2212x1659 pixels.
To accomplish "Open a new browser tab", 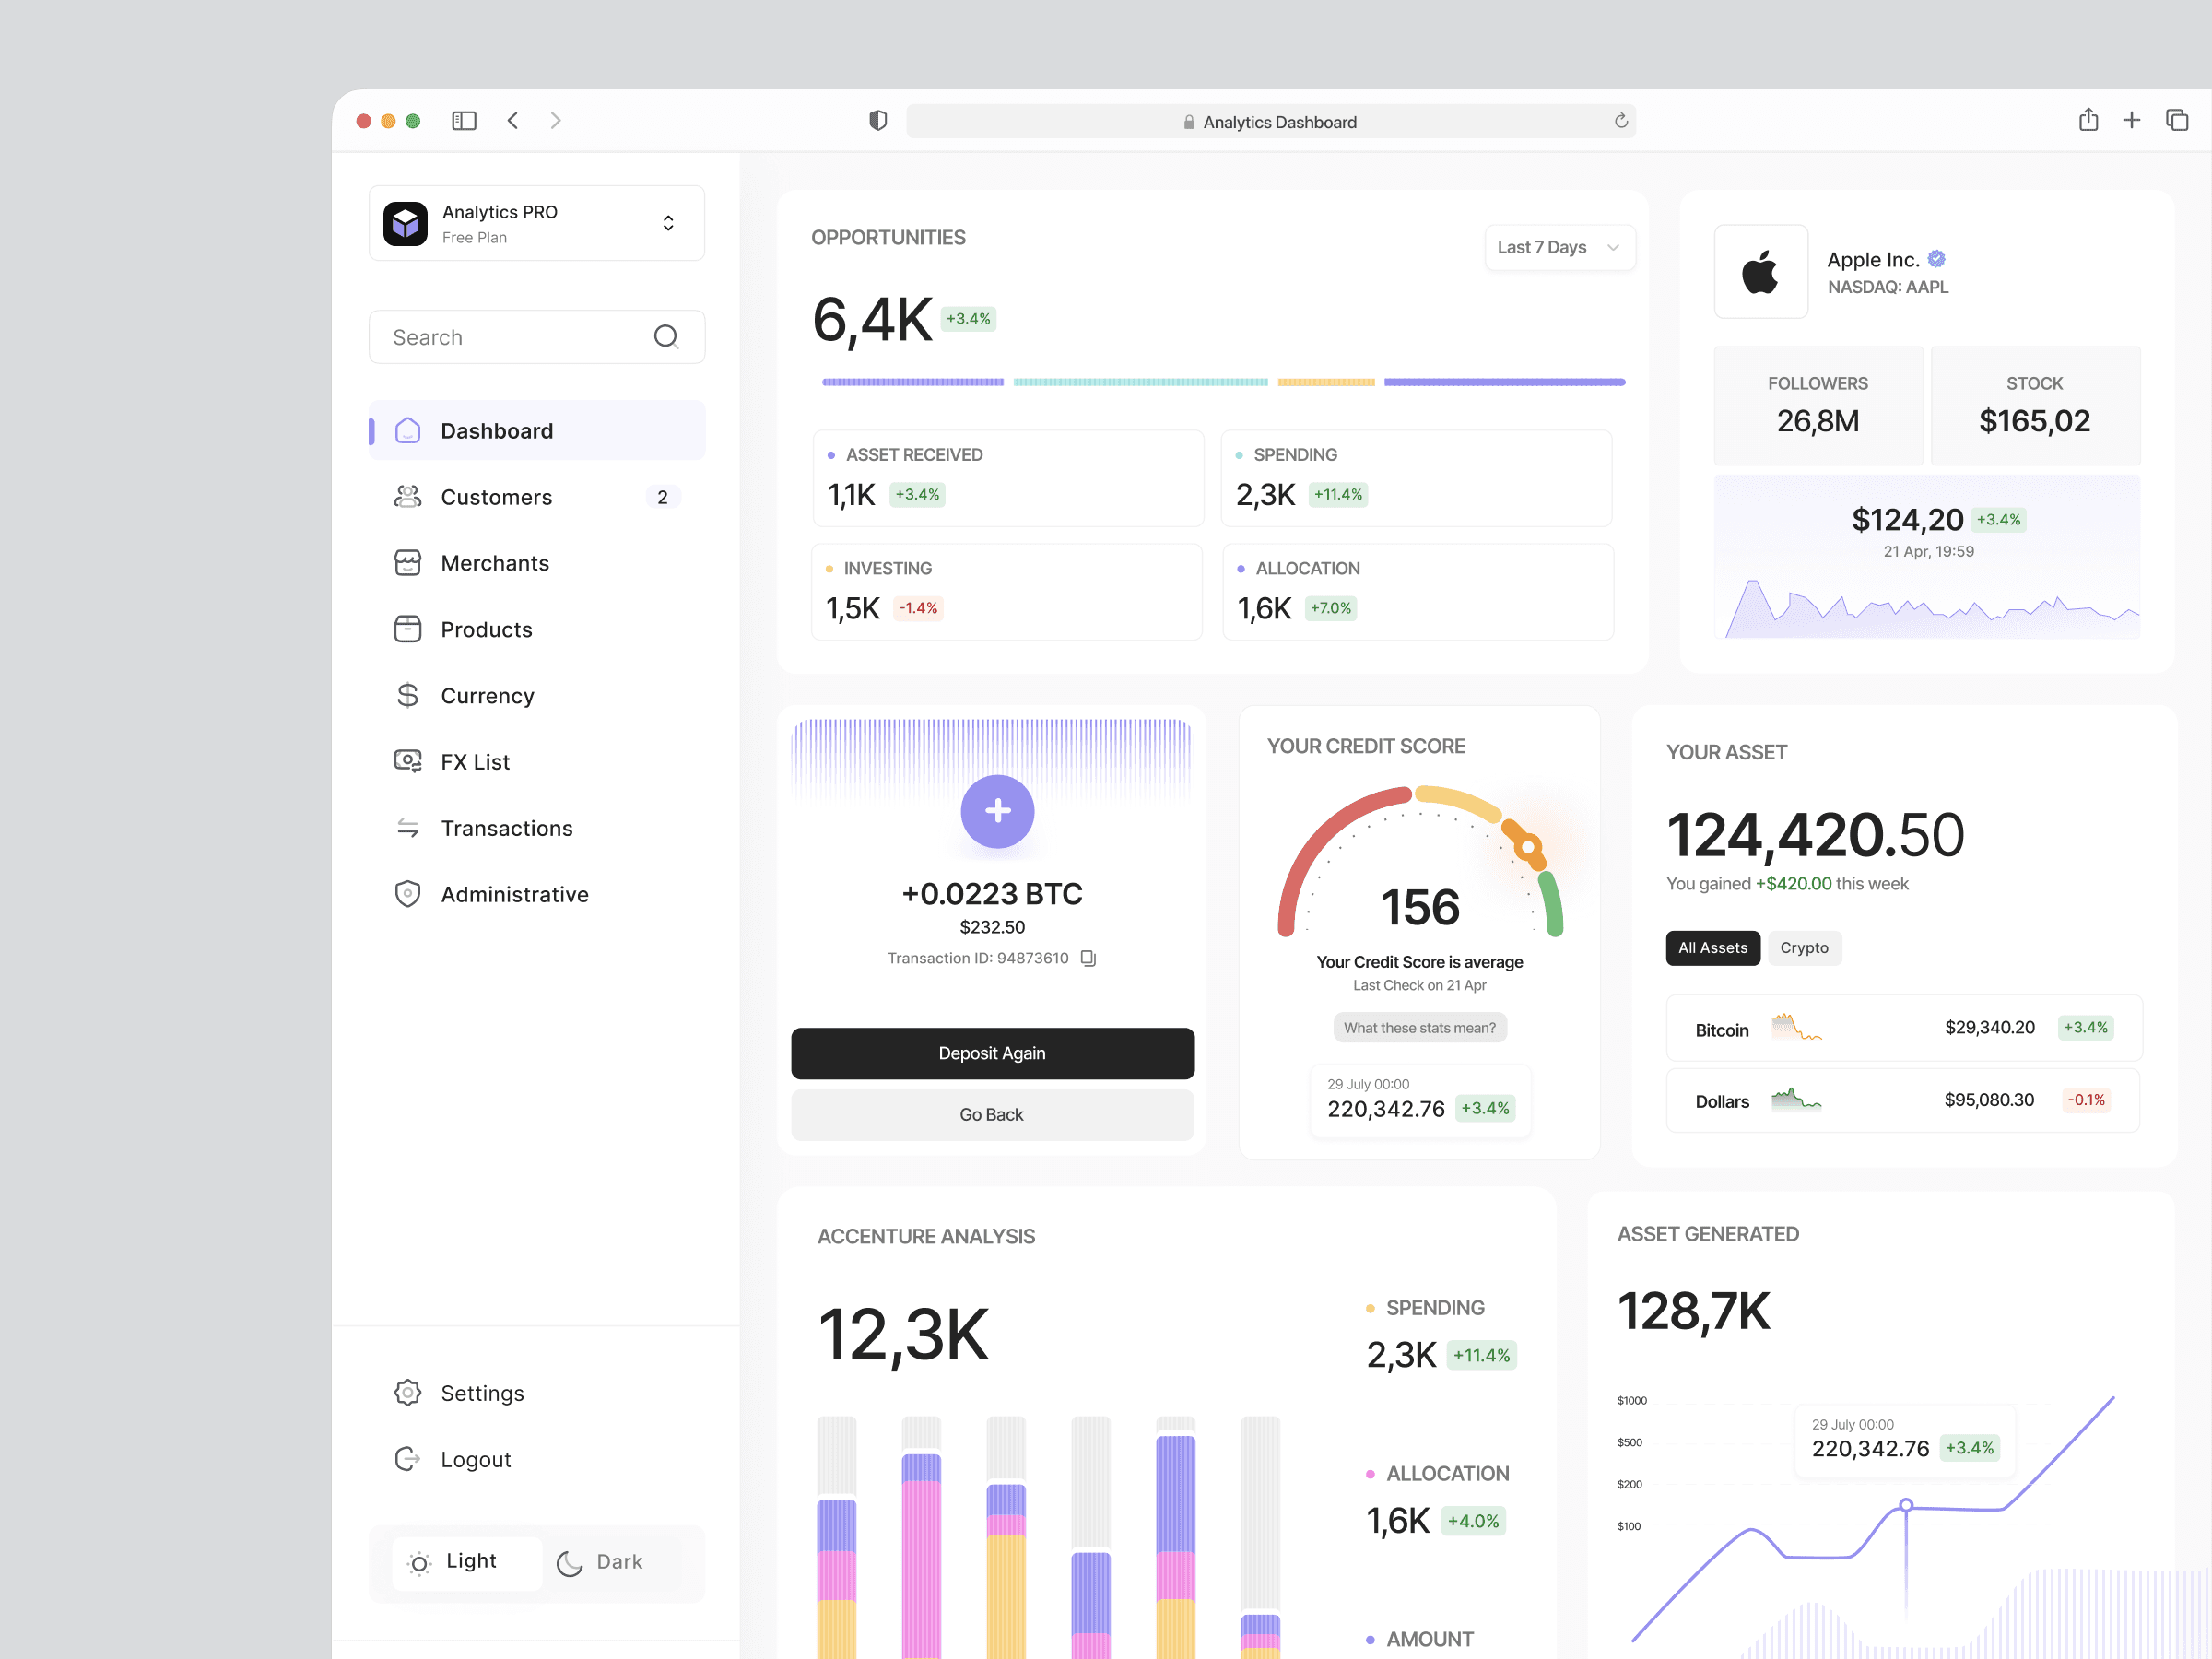I will [2131, 121].
